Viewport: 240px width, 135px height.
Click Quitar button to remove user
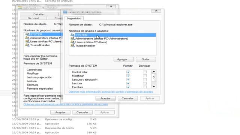click(146, 59)
